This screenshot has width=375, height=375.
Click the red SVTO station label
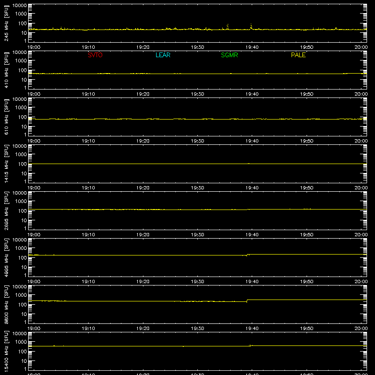tap(95, 55)
